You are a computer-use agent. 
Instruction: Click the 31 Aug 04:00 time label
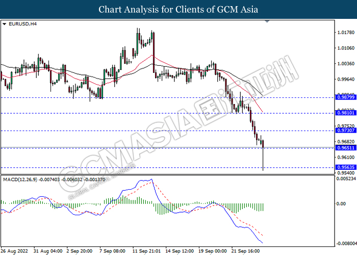tap(48, 251)
